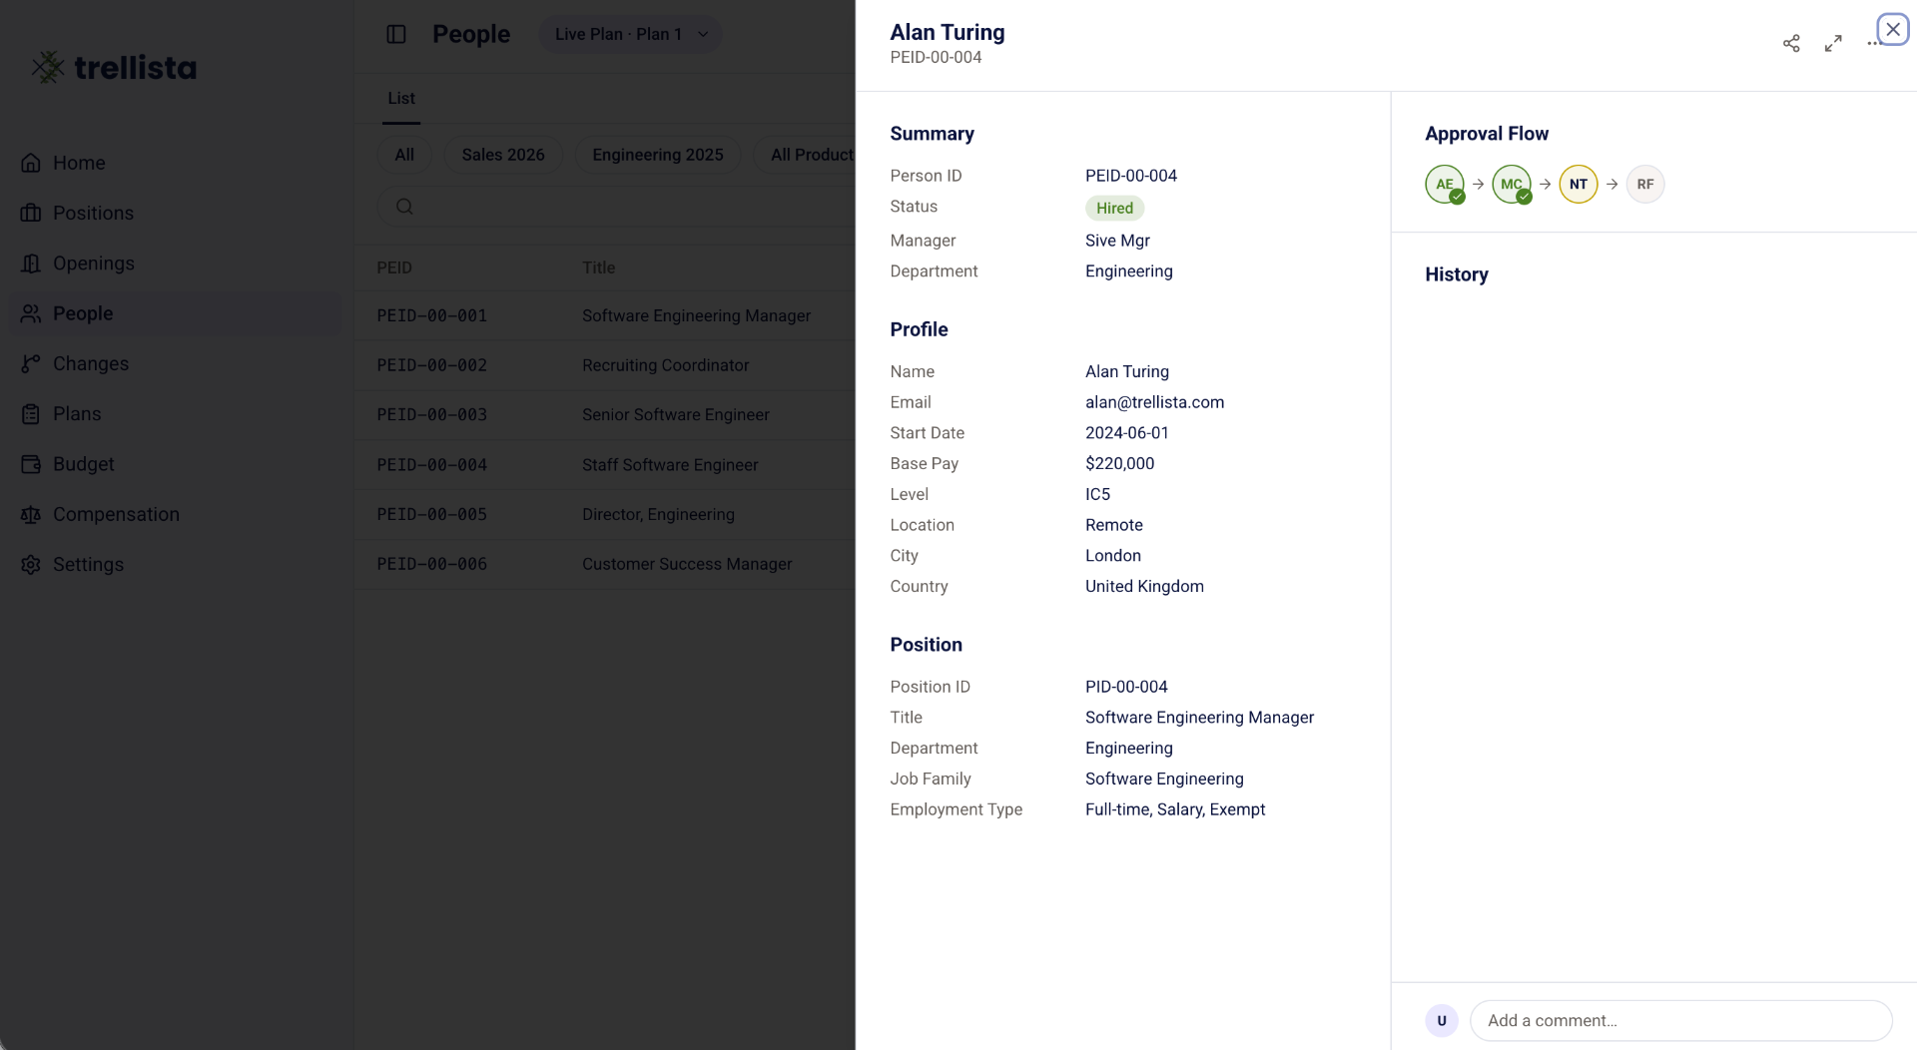Click the Positions briefcase icon
The image size is (1917, 1050).
(x=31, y=213)
